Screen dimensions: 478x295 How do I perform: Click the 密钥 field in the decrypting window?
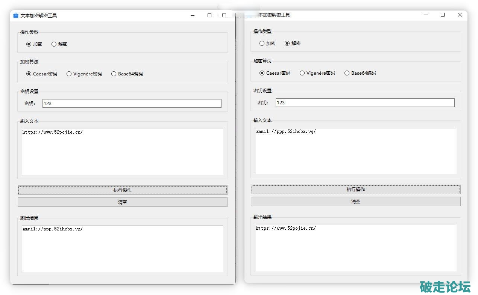tap(365, 102)
